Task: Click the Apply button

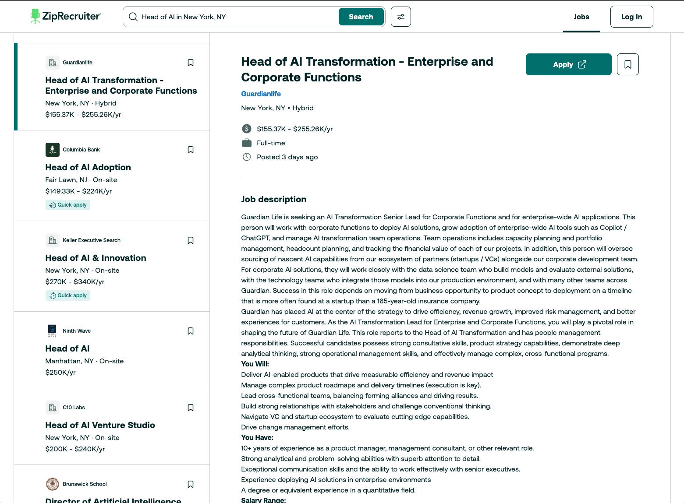Action: tap(569, 64)
